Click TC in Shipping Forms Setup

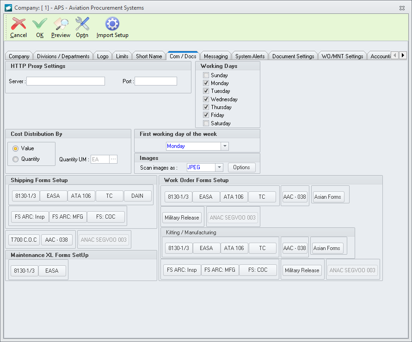109,196
